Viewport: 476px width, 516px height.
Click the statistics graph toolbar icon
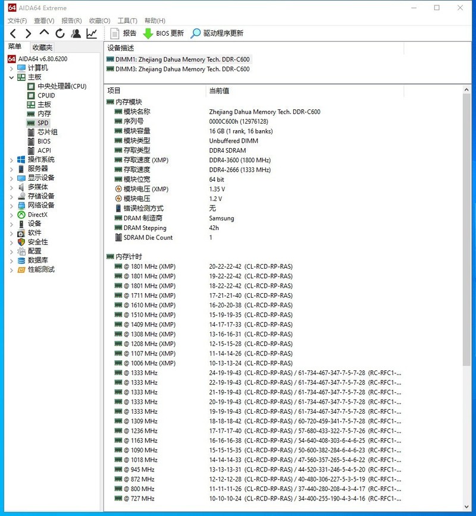coord(90,33)
